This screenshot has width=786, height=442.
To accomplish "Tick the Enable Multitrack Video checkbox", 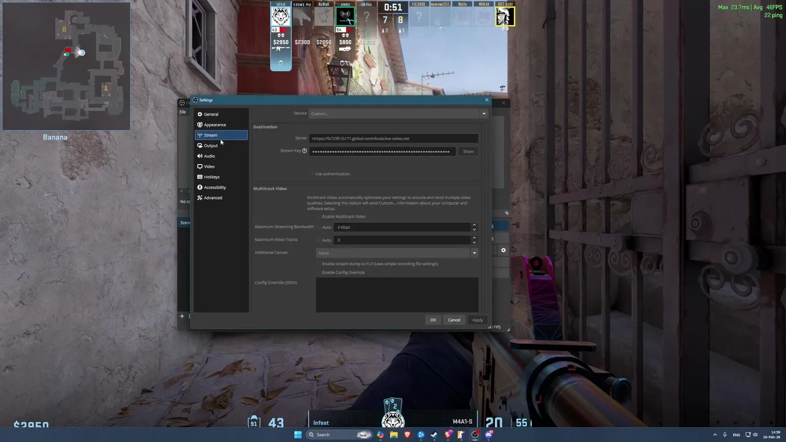I will (x=319, y=217).
